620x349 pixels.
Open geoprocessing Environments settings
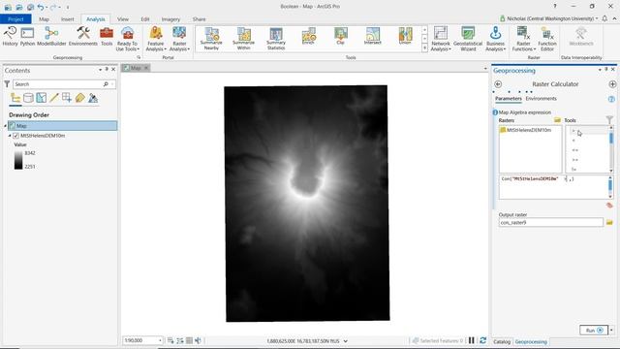coord(83,37)
